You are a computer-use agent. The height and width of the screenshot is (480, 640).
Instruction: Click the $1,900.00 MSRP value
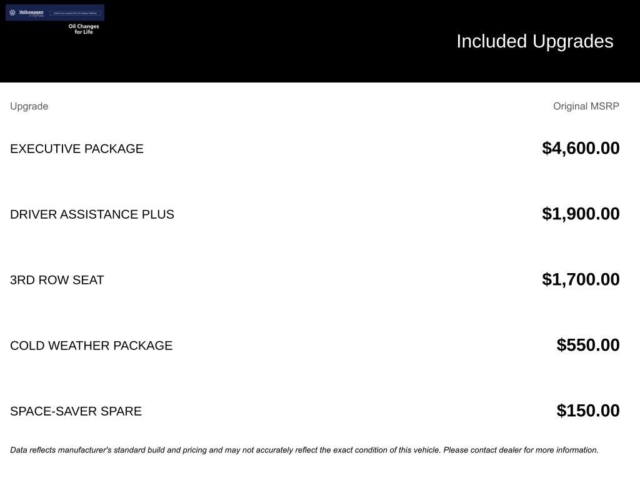coord(581,214)
